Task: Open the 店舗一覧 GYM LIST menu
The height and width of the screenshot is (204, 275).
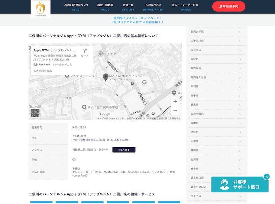Action: point(128,7)
